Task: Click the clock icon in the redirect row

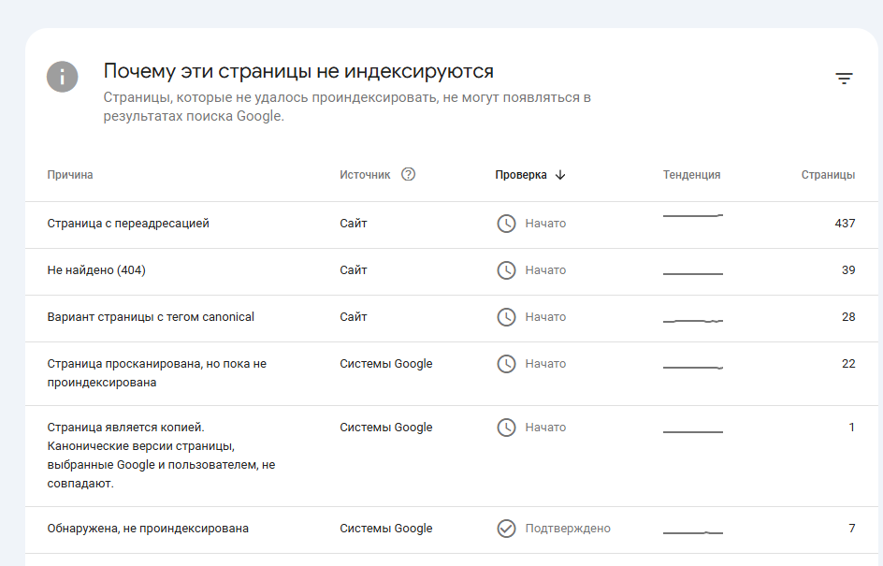Action: click(x=506, y=224)
